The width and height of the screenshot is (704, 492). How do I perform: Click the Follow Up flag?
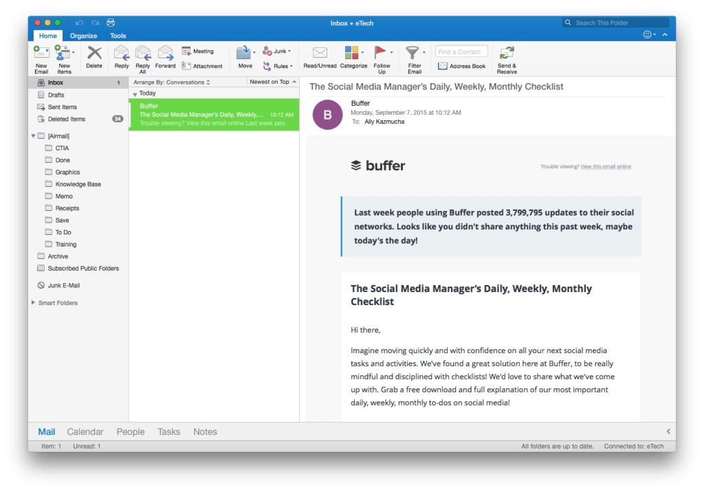pyautogui.click(x=379, y=52)
